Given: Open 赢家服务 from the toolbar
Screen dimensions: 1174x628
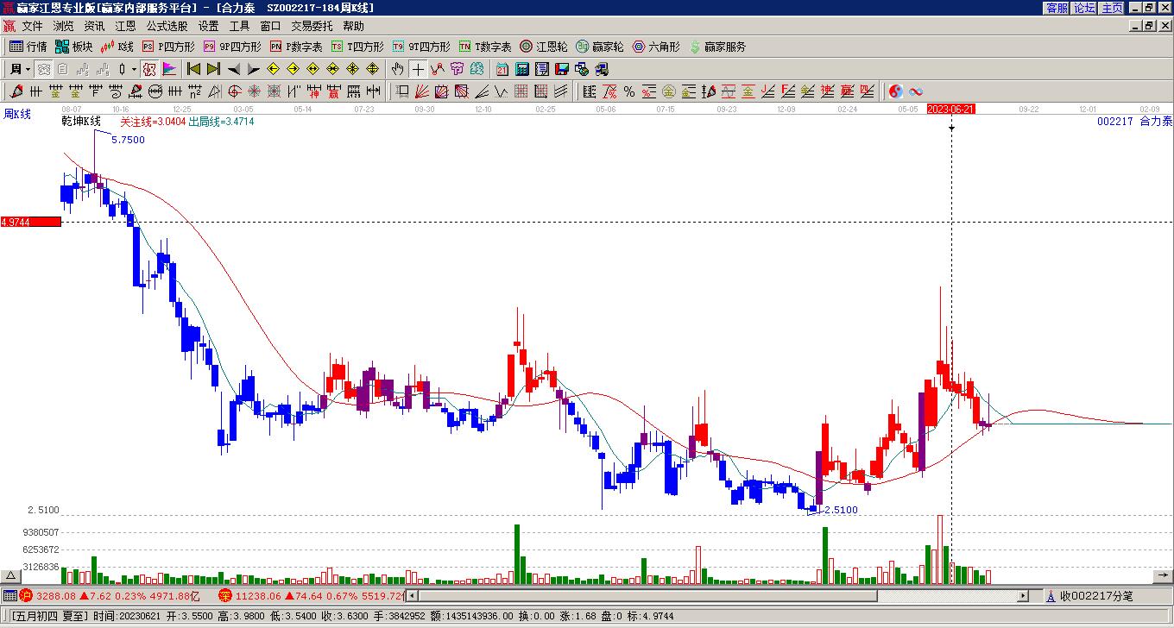Looking at the screenshot, I should tap(716, 47).
